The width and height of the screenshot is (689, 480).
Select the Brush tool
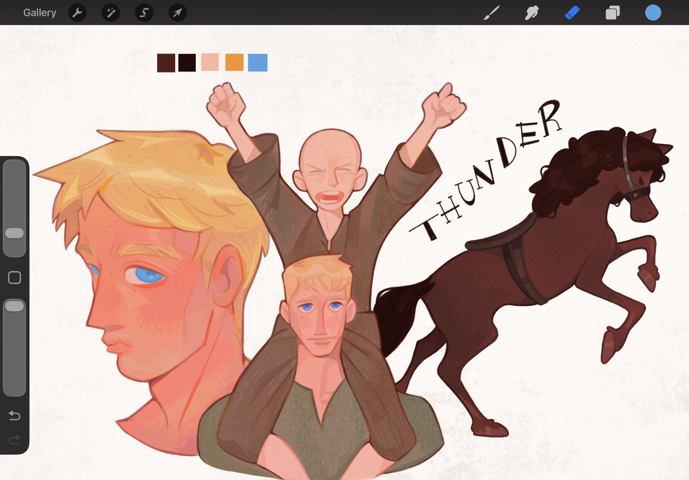click(x=492, y=13)
